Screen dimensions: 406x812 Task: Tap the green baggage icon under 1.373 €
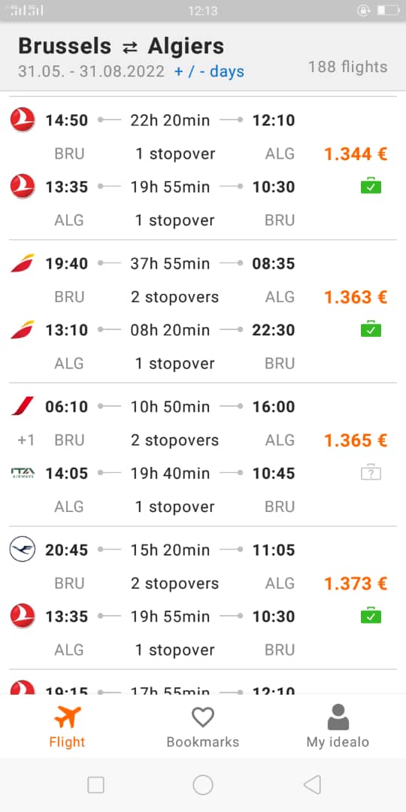click(371, 615)
